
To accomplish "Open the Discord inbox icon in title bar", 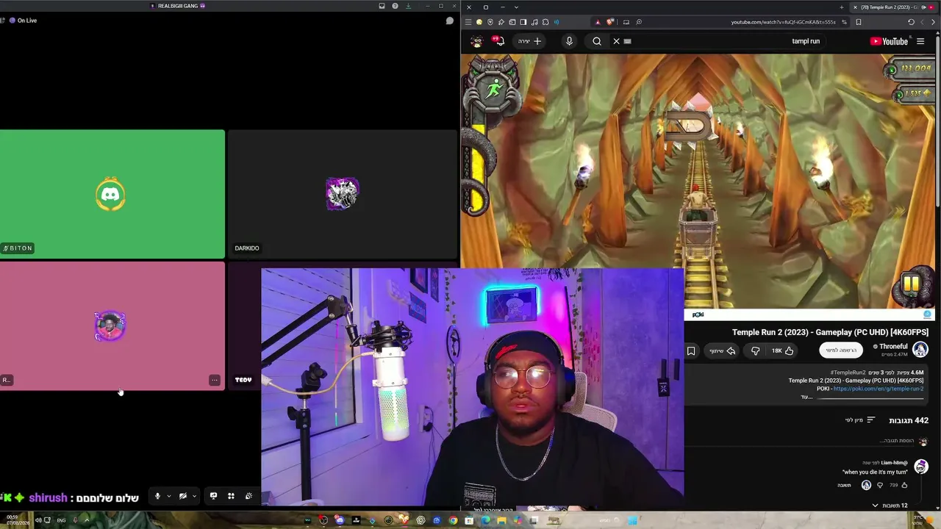I will pos(382,6).
